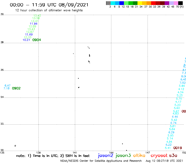Click the altimeter wave heights subtitle
Viewport: 186px width, 163px height.
click(x=49, y=10)
